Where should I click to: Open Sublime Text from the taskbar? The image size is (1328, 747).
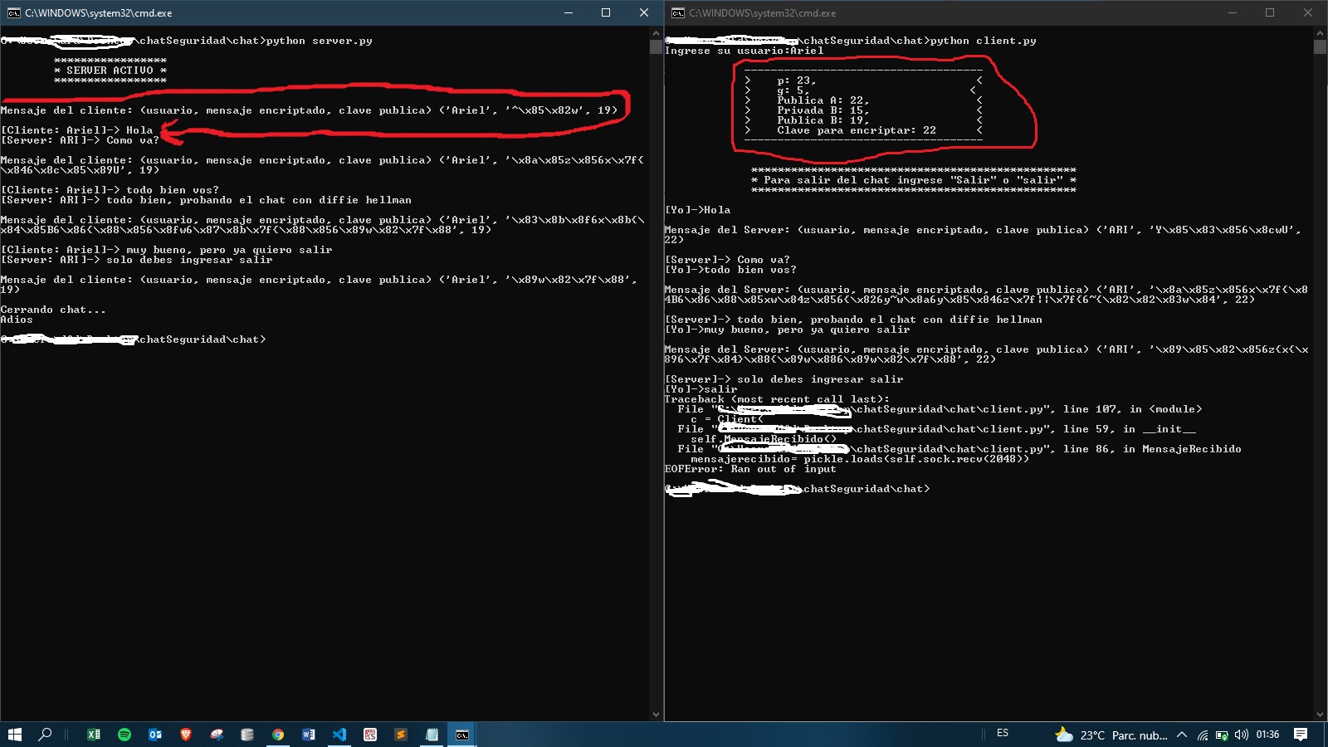tap(401, 735)
